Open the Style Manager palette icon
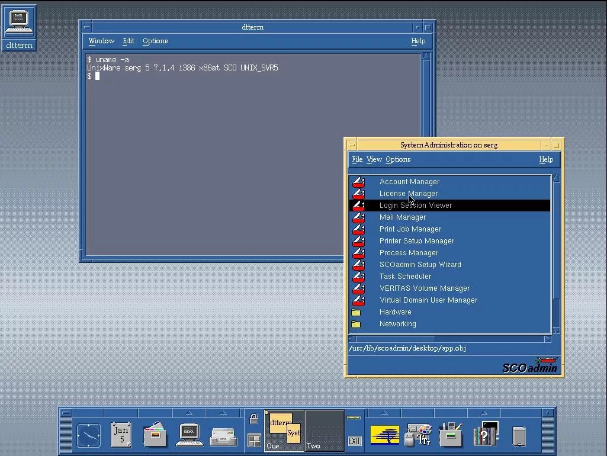This screenshot has width=607, height=456. (417, 435)
